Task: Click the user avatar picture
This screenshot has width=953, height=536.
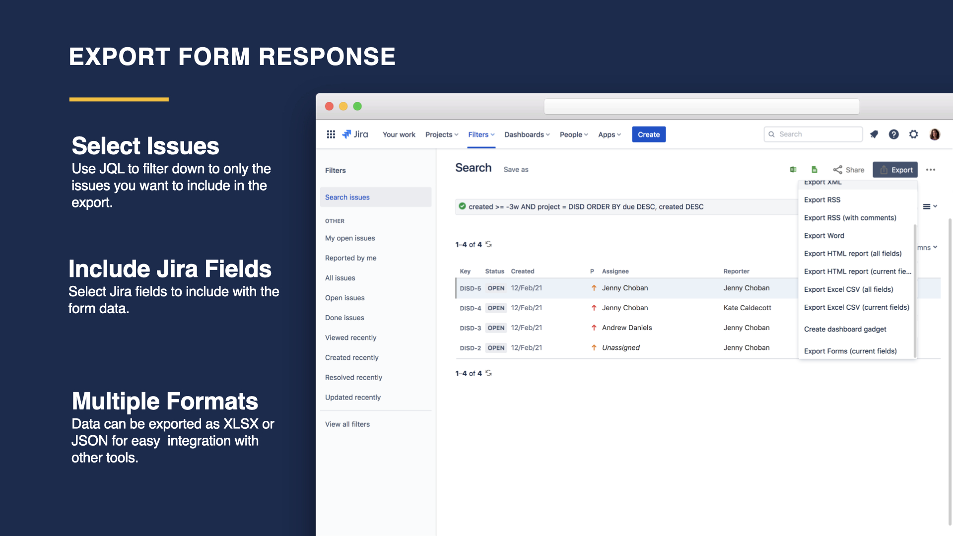Action: (x=935, y=134)
